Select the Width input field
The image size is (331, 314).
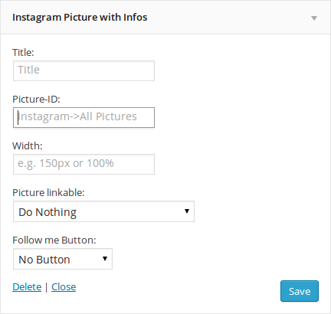[x=84, y=164]
